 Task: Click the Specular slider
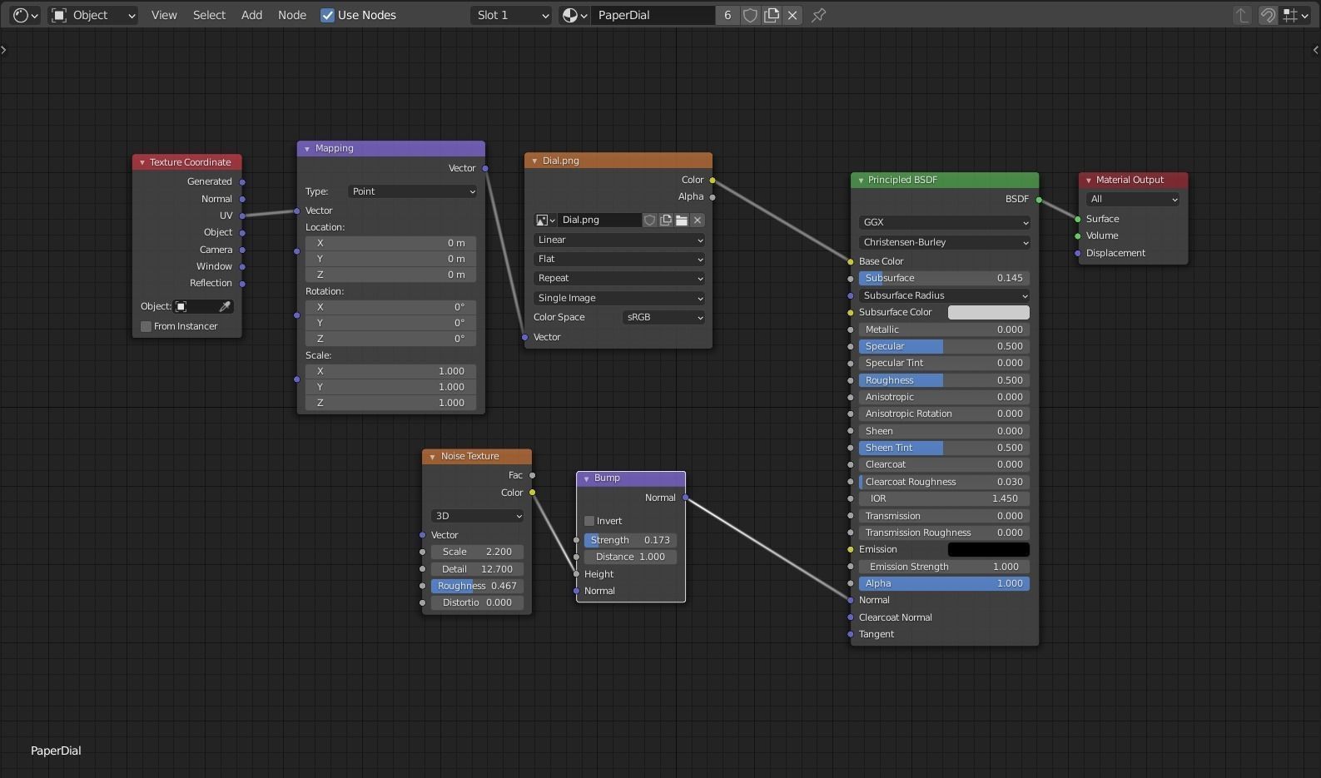pyautogui.click(x=944, y=346)
